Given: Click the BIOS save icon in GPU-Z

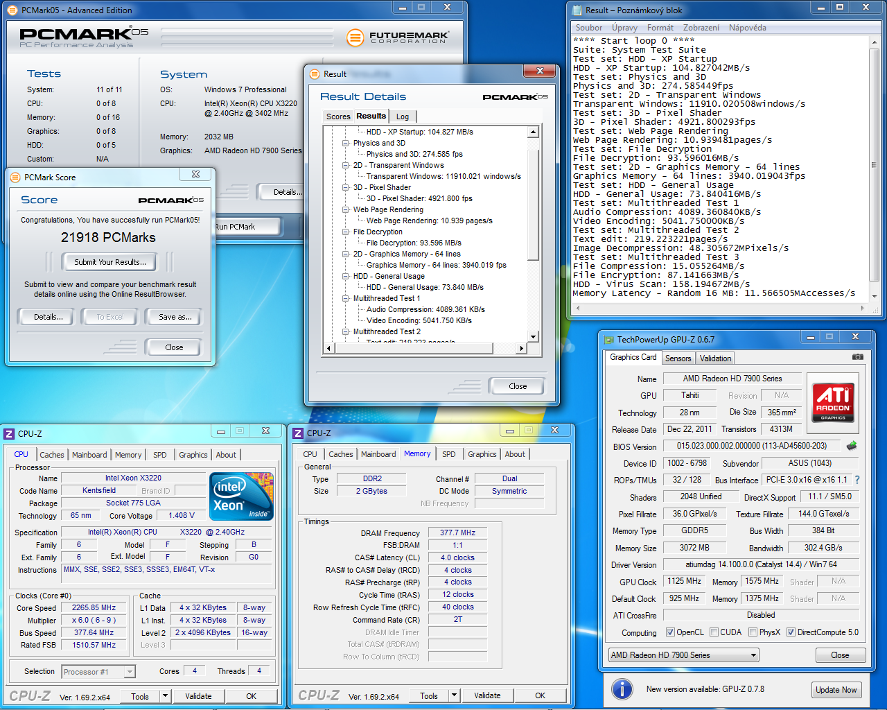Looking at the screenshot, I should tap(852, 446).
